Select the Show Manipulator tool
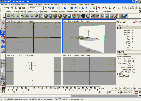This screenshot has width=141, height=101. pyautogui.click(x=3, y=46)
